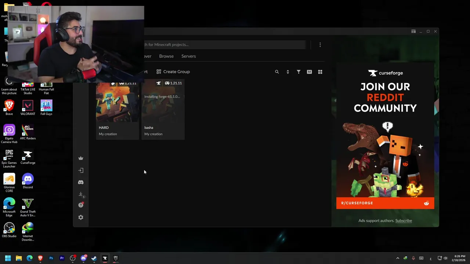The image size is (470, 264).
Task: Open the Browse tab in CurseForge
Action: point(166,56)
